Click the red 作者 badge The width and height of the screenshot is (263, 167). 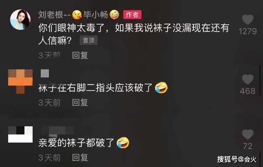(x=132, y=15)
